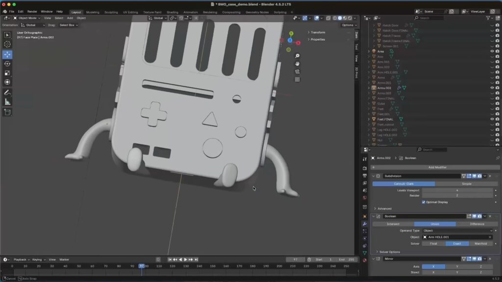
Task: Open the Render menu in top bar
Action: point(32,11)
